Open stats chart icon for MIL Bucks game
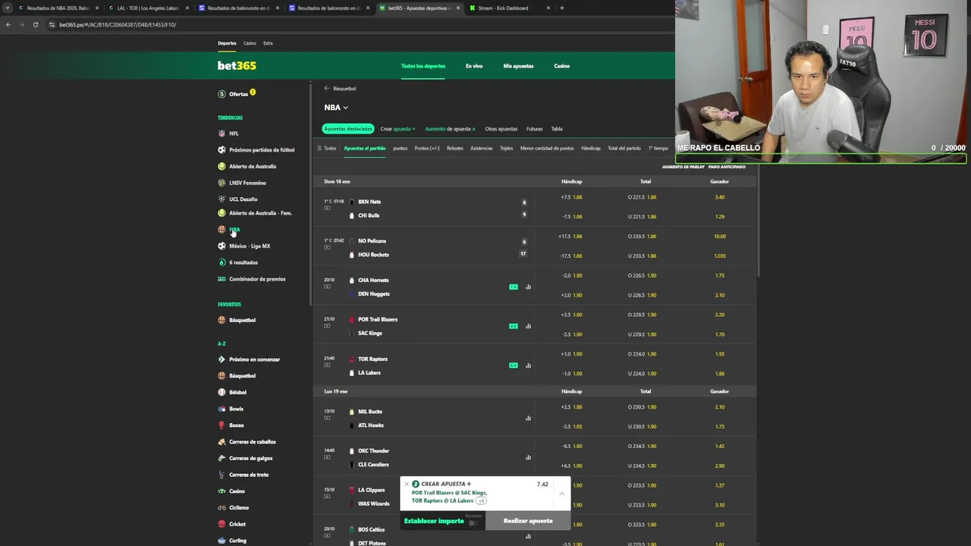971x546 pixels. click(x=528, y=418)
